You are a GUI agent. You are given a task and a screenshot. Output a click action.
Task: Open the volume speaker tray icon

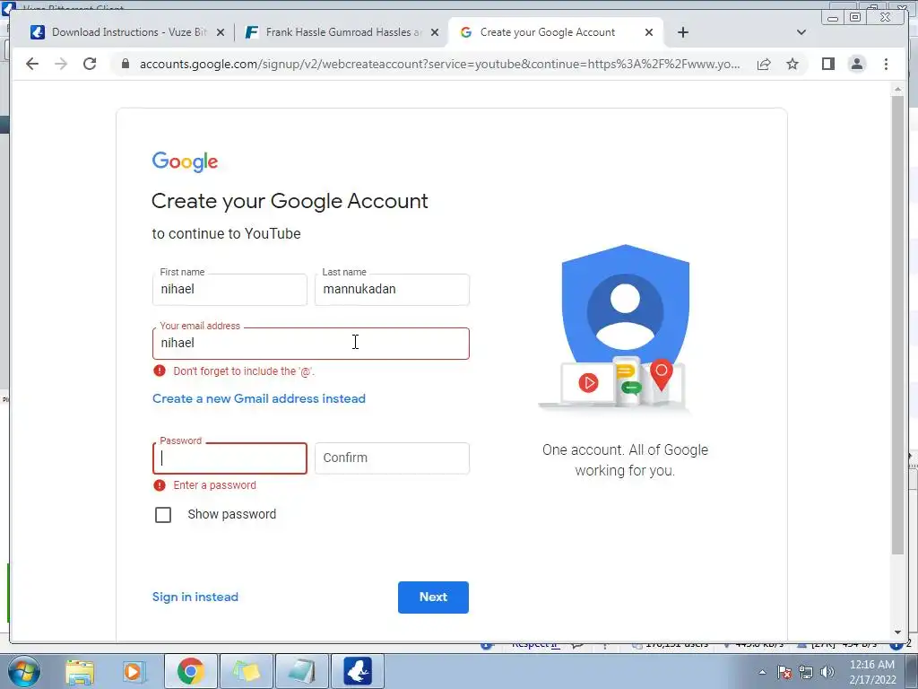point(827,672)
